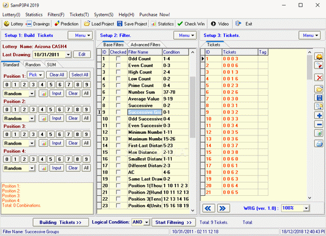Screen dimensions: 326x236
Task: Open the Prediction tool
Action: (x=66, y=24)
